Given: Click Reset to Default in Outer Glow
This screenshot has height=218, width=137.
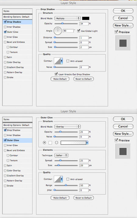Looking at the screenshot, I should [84, 198].
